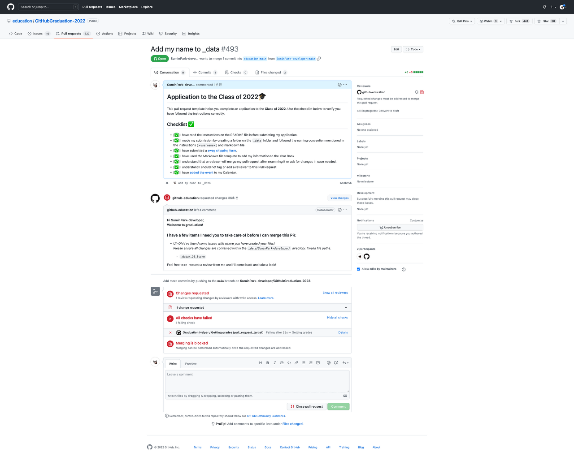Expand the 1 change requested row
574x461 pixels.
[x=257, y=307]
